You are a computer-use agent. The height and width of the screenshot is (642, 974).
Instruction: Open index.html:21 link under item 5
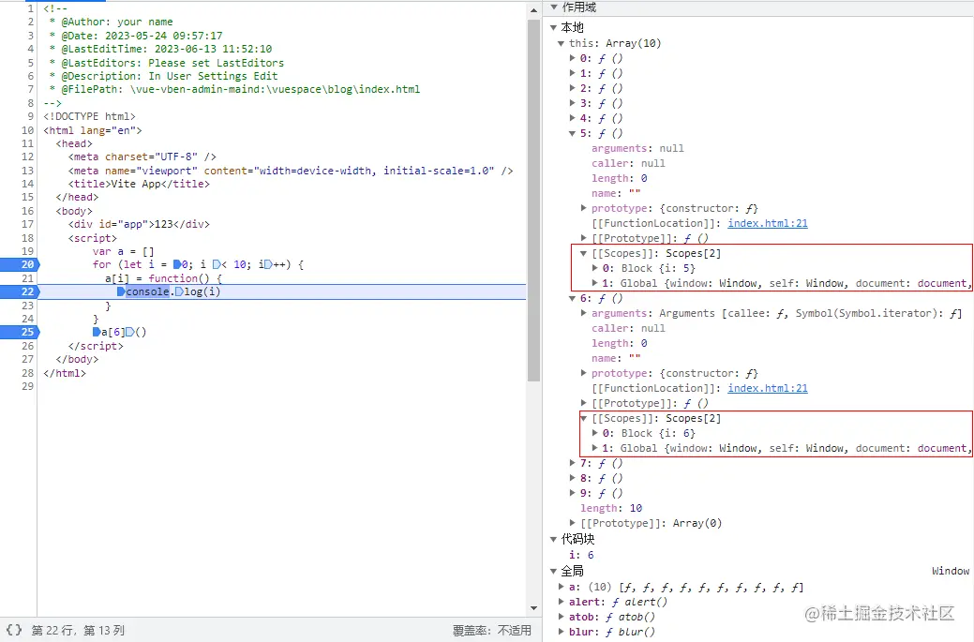pyautogui.click(x=768, y=223)
